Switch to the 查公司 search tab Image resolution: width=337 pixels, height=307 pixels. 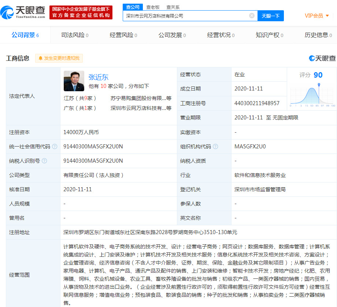(x=133, y=7)
